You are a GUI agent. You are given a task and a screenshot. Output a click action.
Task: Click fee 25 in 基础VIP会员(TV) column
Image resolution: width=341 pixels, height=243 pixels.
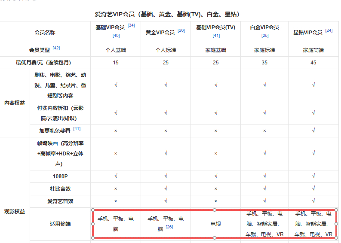pos(216,63)
